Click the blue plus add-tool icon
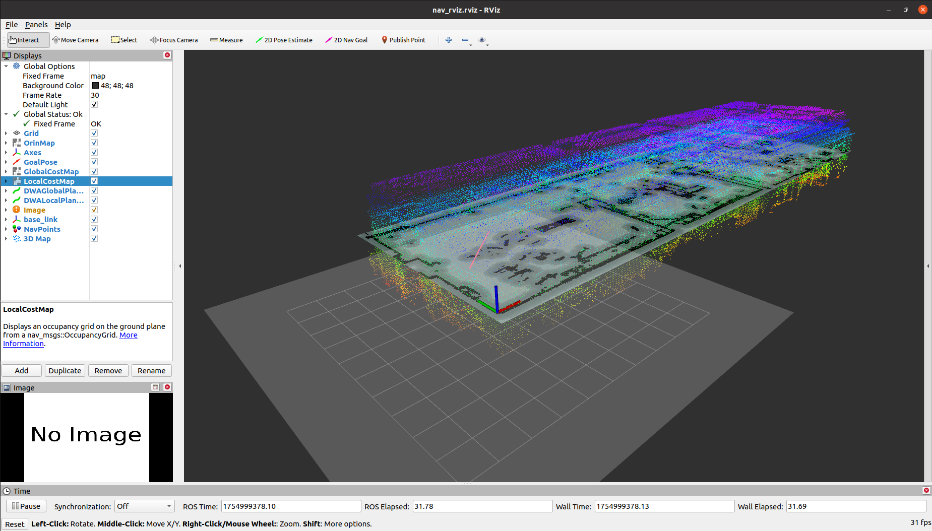932x531 pixels. [x=449, y=40]
